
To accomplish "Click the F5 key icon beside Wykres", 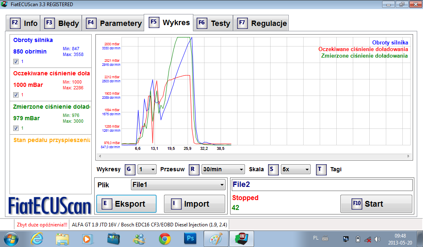I will click(x=154, y=22).
